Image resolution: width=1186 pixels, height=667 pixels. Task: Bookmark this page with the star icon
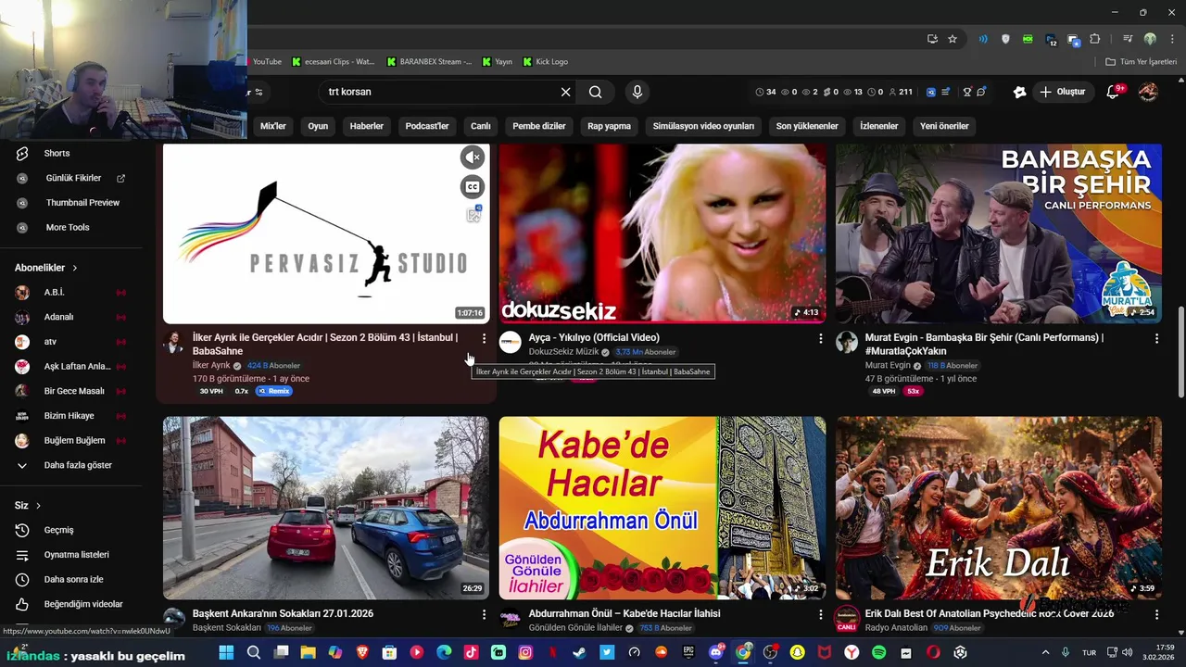tap(953, 39)
